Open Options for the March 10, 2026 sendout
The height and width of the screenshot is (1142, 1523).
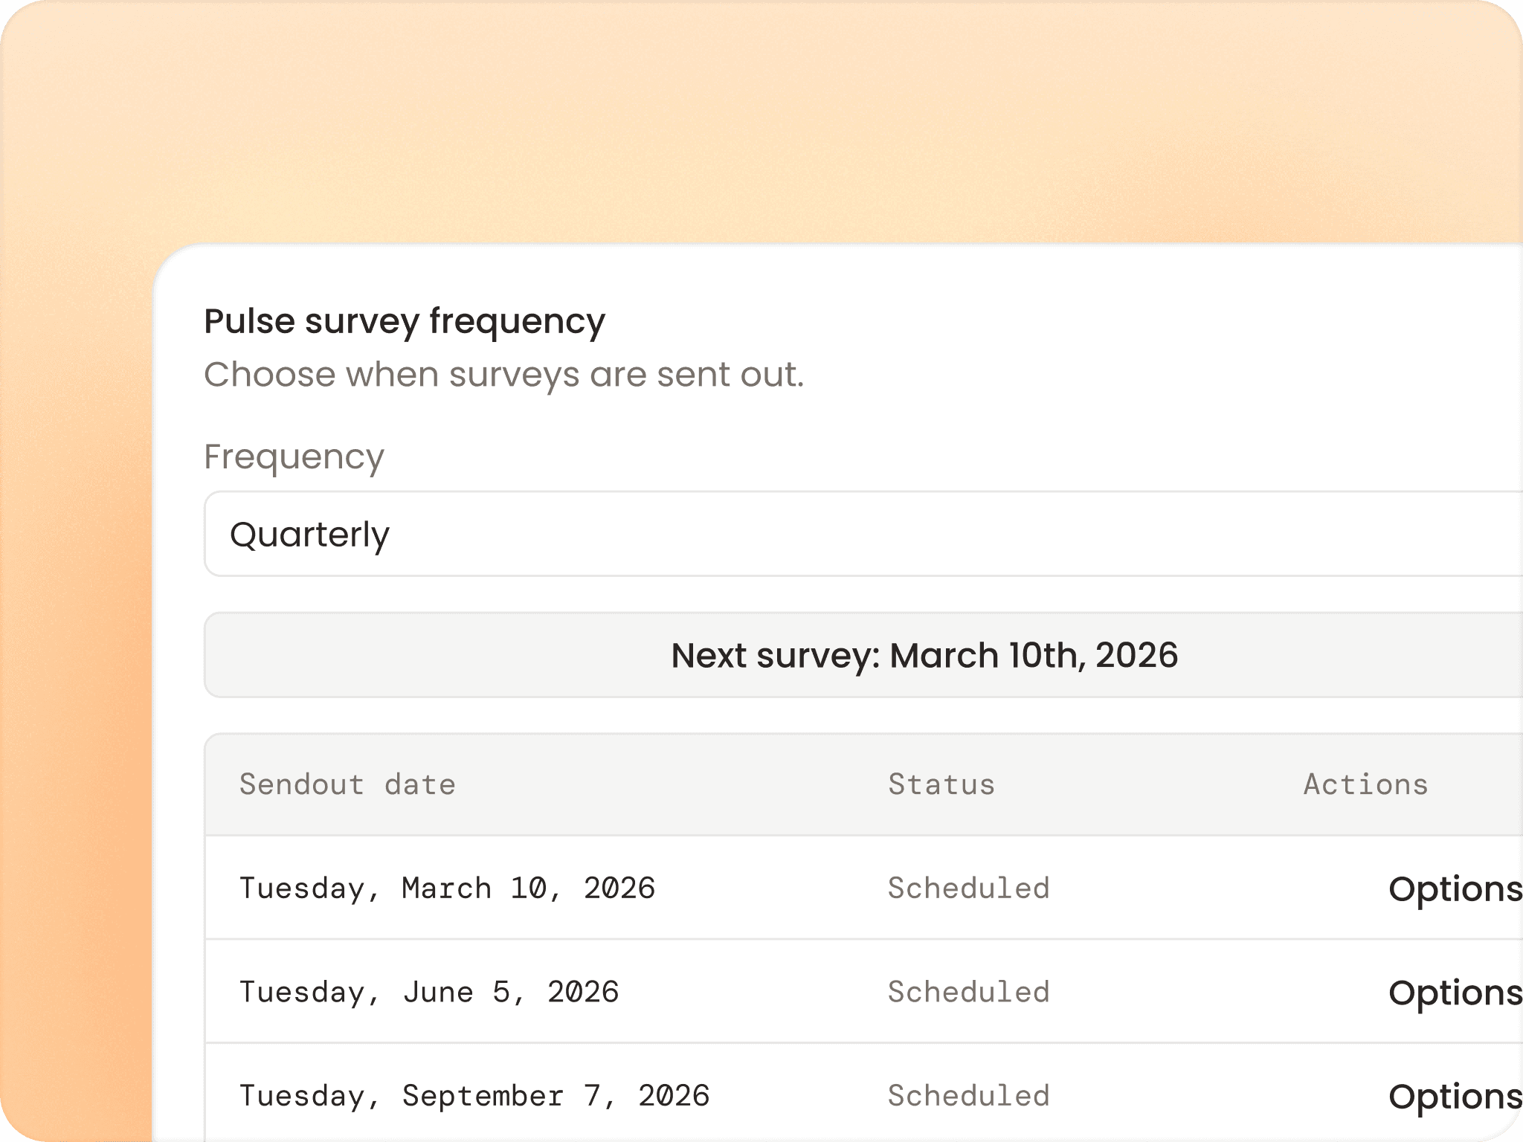click(x=1455, y=888)
